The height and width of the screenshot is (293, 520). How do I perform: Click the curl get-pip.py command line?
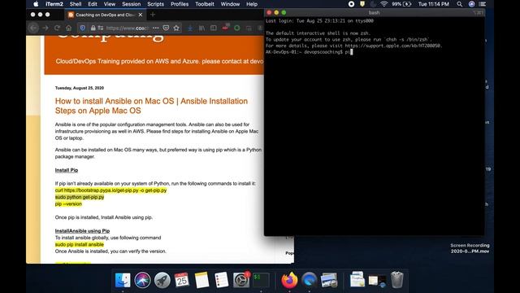pos(110,190)
